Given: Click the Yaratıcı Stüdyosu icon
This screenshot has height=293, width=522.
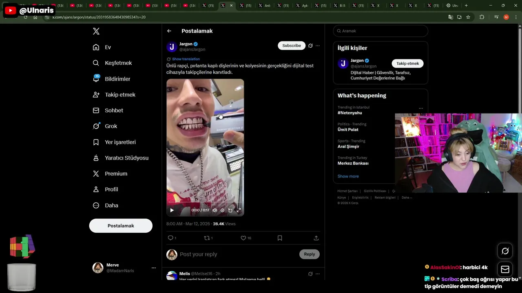Looking at the screenshot, I should pos(96,158).
